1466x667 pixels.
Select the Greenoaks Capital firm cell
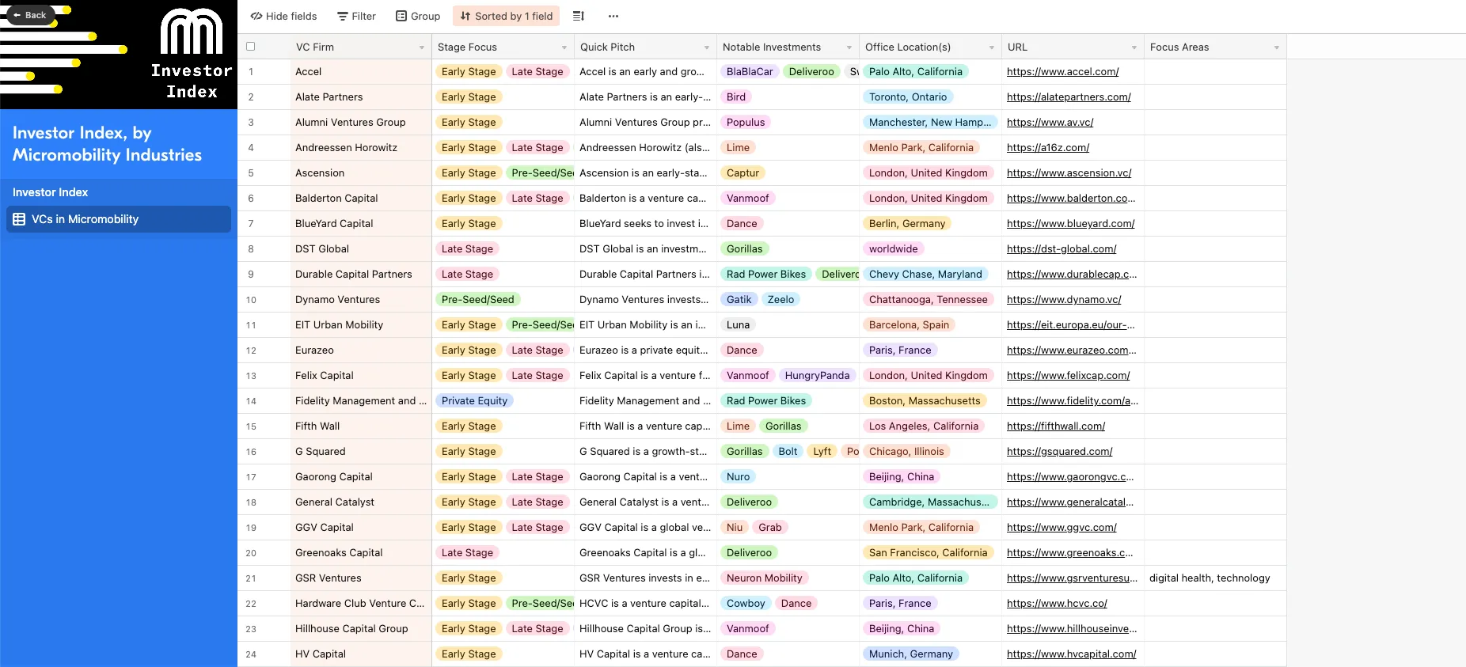click(x=361, y=552)
